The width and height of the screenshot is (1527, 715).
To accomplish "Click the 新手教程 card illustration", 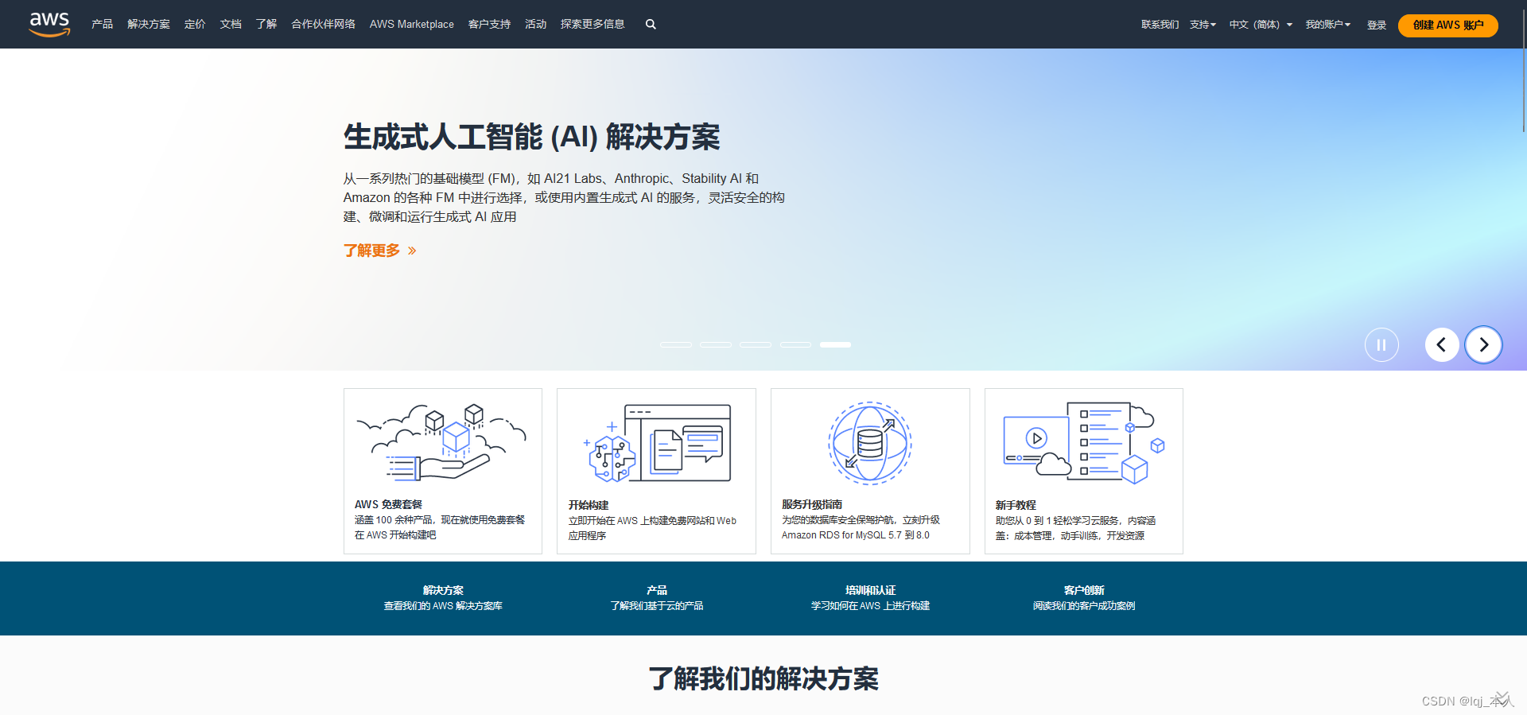I will [x=1084, y=443].
